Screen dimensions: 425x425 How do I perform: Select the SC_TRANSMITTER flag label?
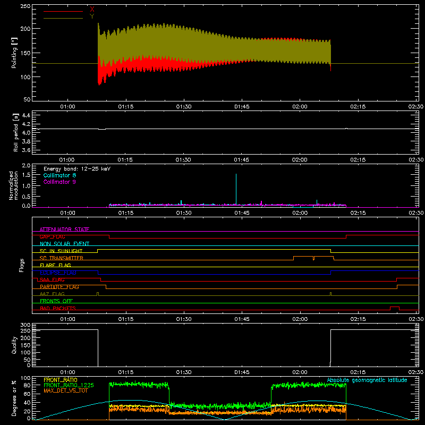point(62,258)
